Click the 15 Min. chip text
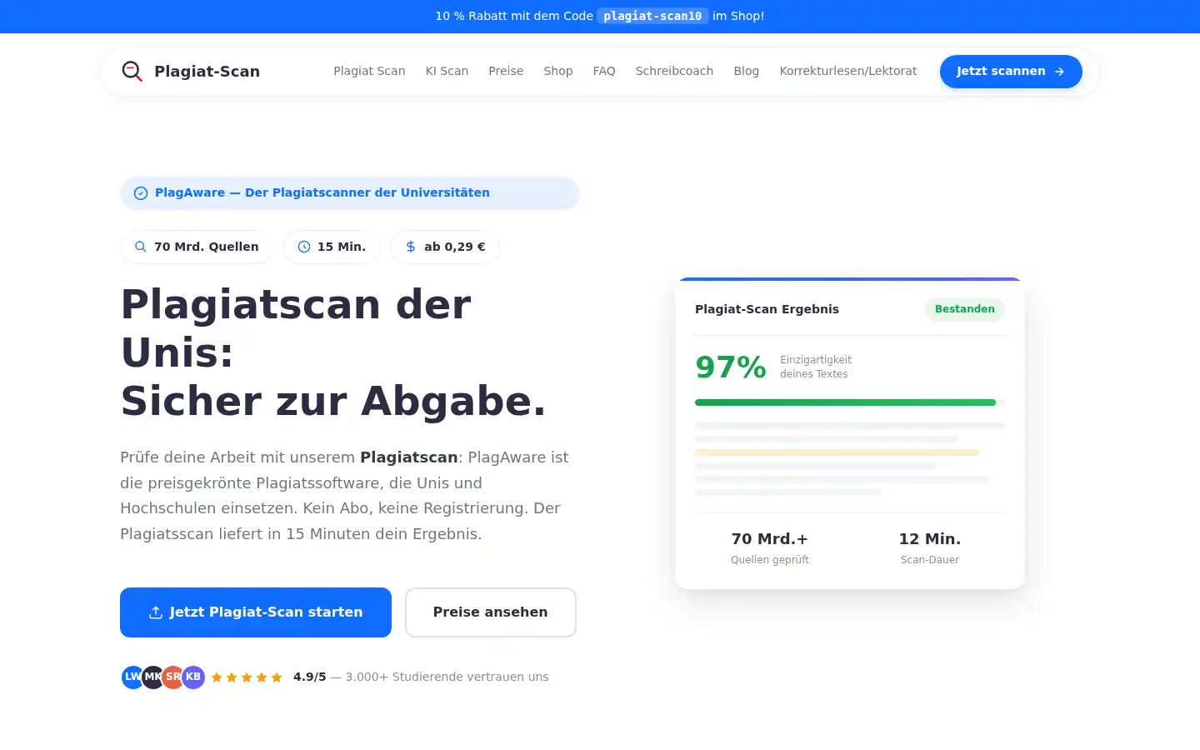This screenshot has height=750, width=1200. tap(342, 247)
